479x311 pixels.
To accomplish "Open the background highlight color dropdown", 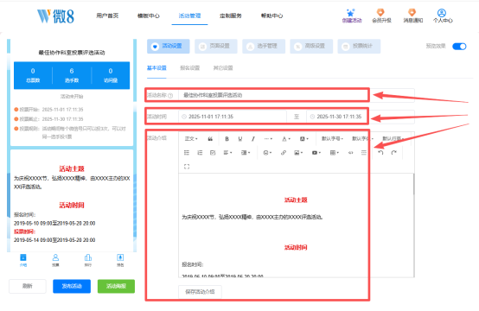I will tap(303, 139).
